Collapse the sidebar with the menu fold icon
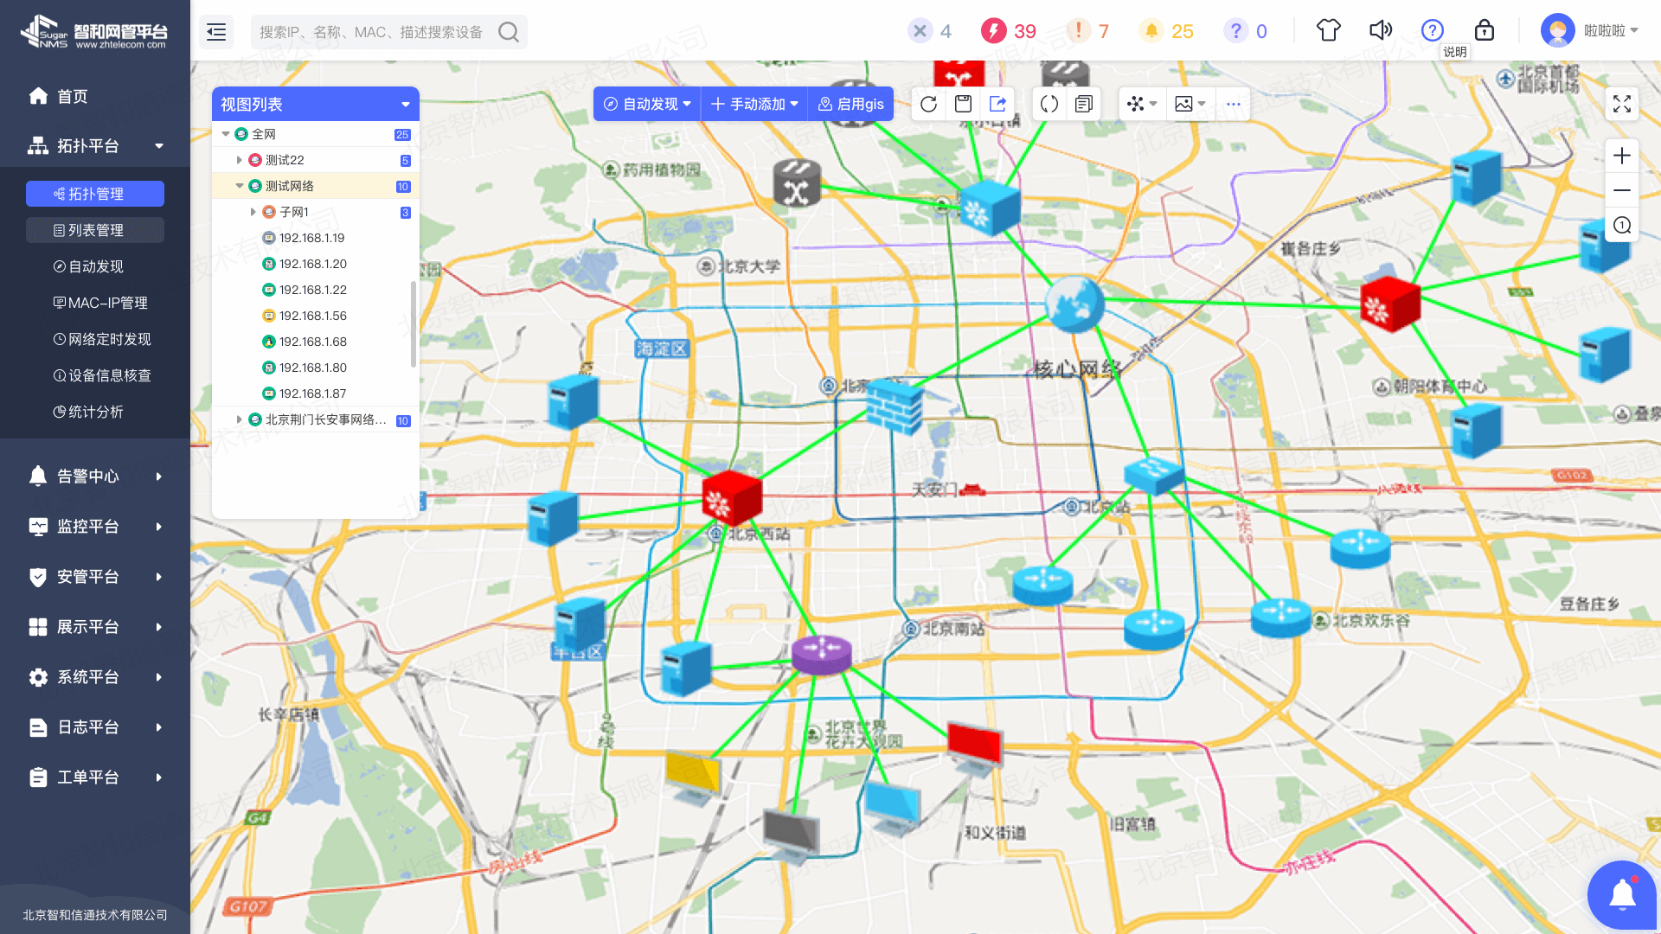Viewport: 1661px width, 934px height. tap(216, 32)
